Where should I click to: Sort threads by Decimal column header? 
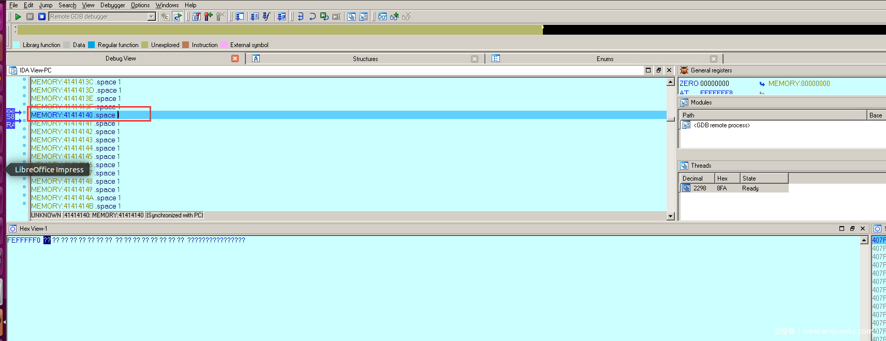(697, 178)
